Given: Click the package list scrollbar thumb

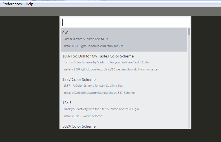Looking at the screenshot, I should [189, 32].
